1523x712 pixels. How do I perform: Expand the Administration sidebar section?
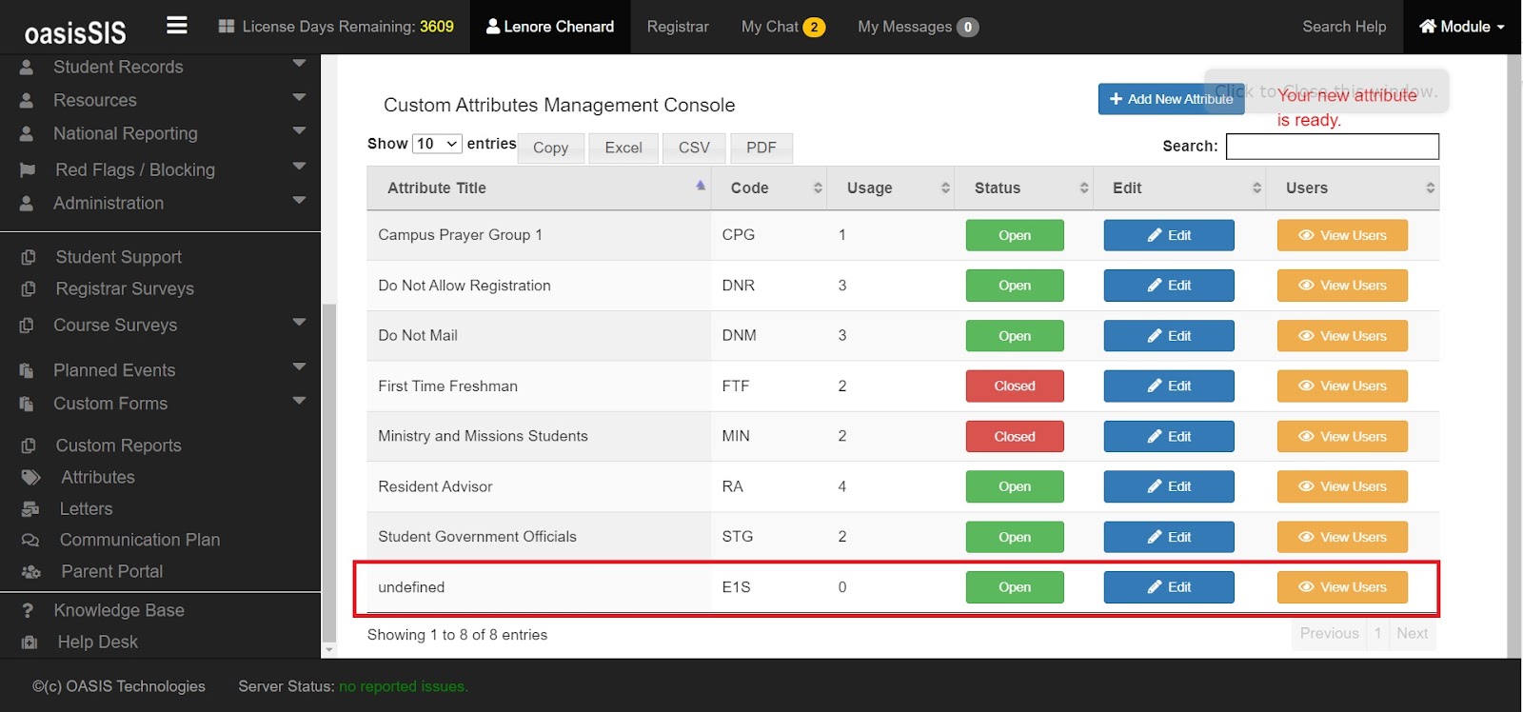299,200
